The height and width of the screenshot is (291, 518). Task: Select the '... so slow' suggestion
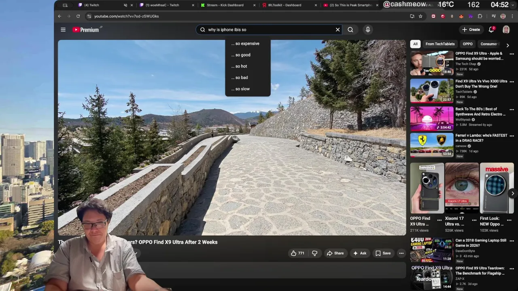248,89
